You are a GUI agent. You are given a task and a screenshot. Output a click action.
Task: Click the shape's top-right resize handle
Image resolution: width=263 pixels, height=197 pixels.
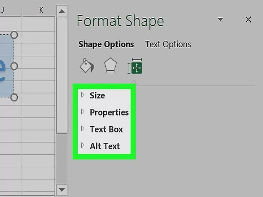point(14,35)
